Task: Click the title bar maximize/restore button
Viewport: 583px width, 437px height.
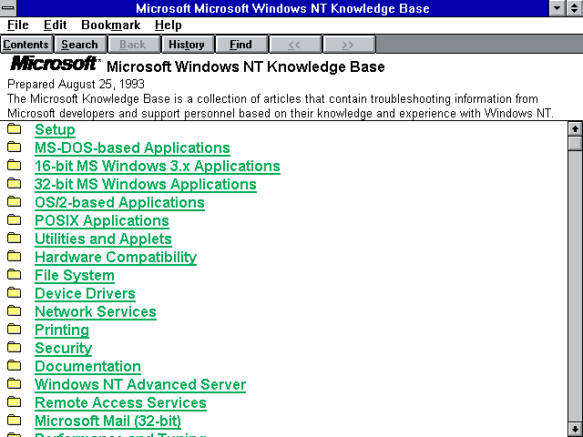Action: [x=575, y=8]
